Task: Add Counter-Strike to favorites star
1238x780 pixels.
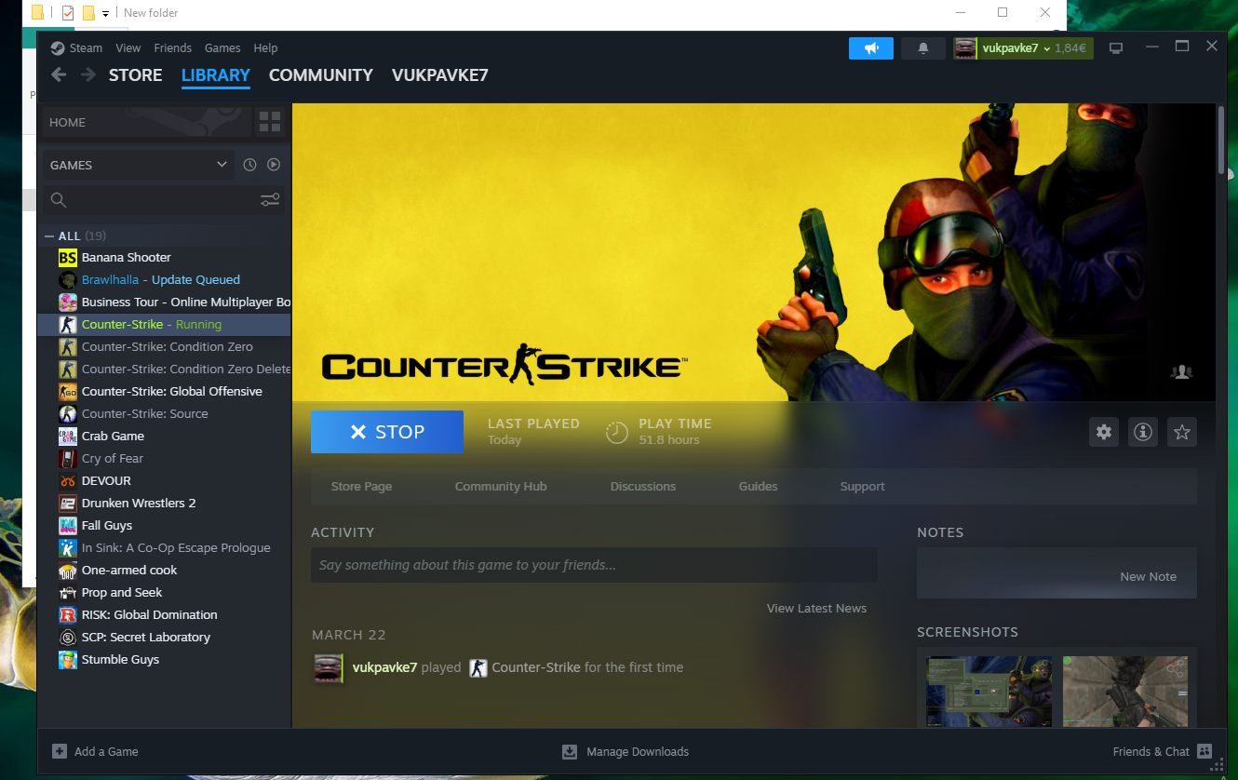Action: (1182, 432)
